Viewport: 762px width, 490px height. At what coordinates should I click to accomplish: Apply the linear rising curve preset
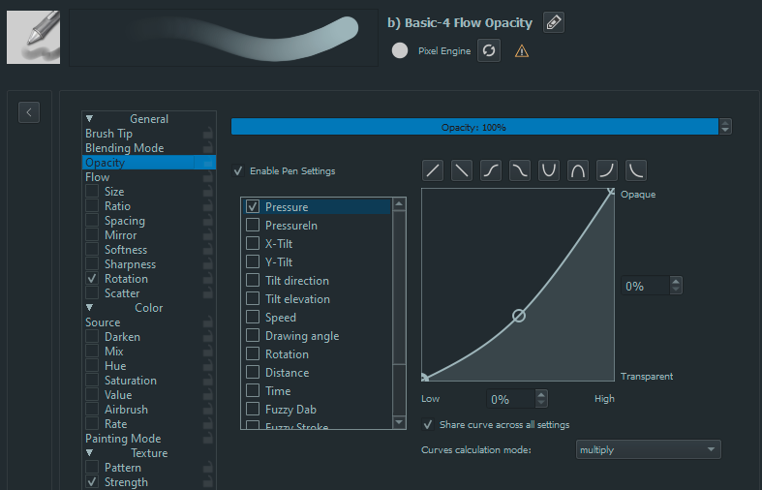tap(433, 170)
